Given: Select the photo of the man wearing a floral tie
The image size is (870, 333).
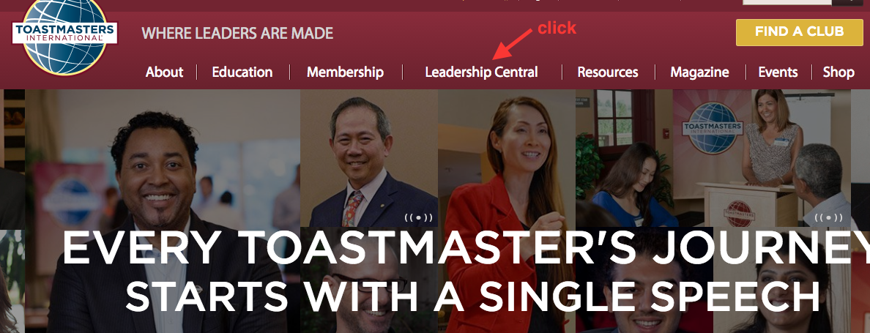Looking at the screenshot, I should pos(369,159).
